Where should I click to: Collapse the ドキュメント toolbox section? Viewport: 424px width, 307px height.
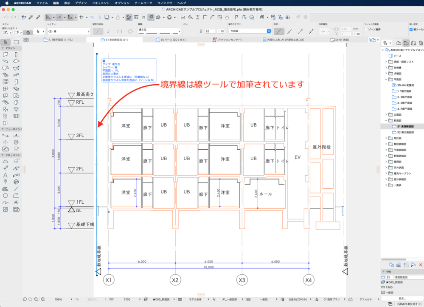(3, 155)
